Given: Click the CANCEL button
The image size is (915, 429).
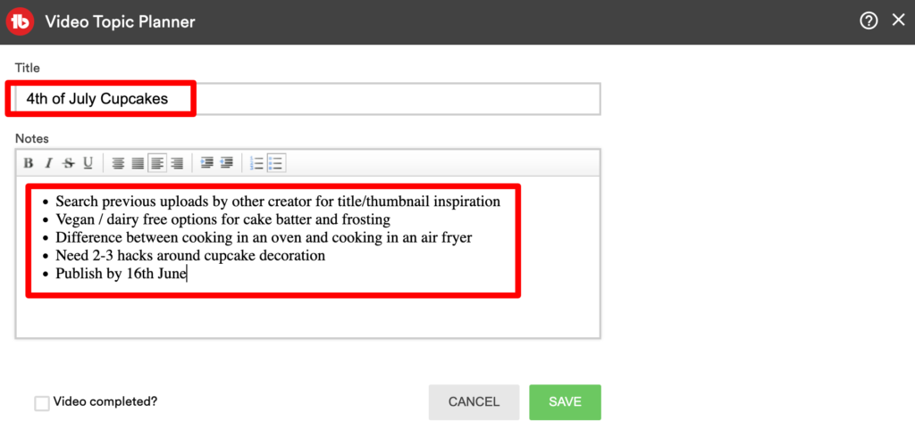Looking at the screenshot, I should point(474,402).
